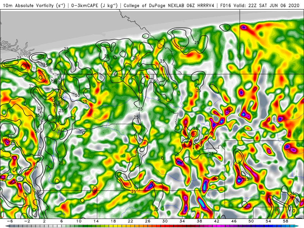
Task: Click the "38" color scale label
Action: point(199,221)
